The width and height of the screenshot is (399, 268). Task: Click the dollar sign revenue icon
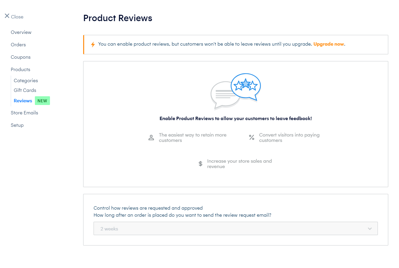[x=201, y=164]
